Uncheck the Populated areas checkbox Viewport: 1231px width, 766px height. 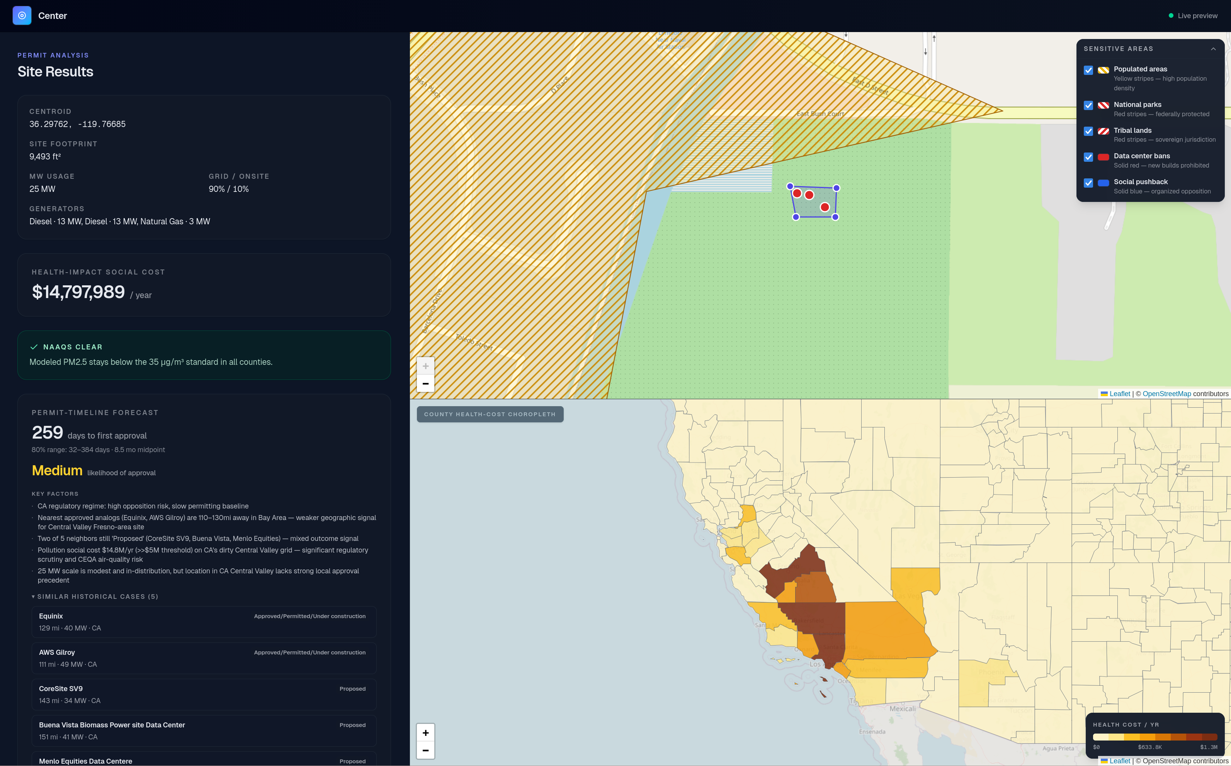[1088, 70]
